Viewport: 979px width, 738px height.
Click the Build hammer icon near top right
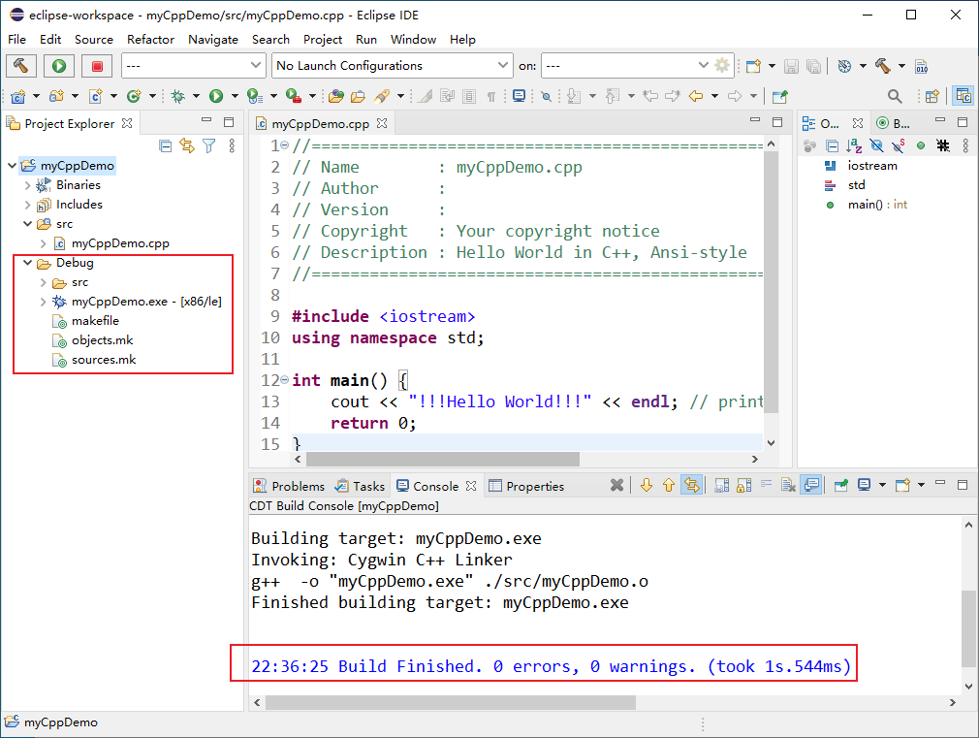pyautogui.click(x=883, y=66)
